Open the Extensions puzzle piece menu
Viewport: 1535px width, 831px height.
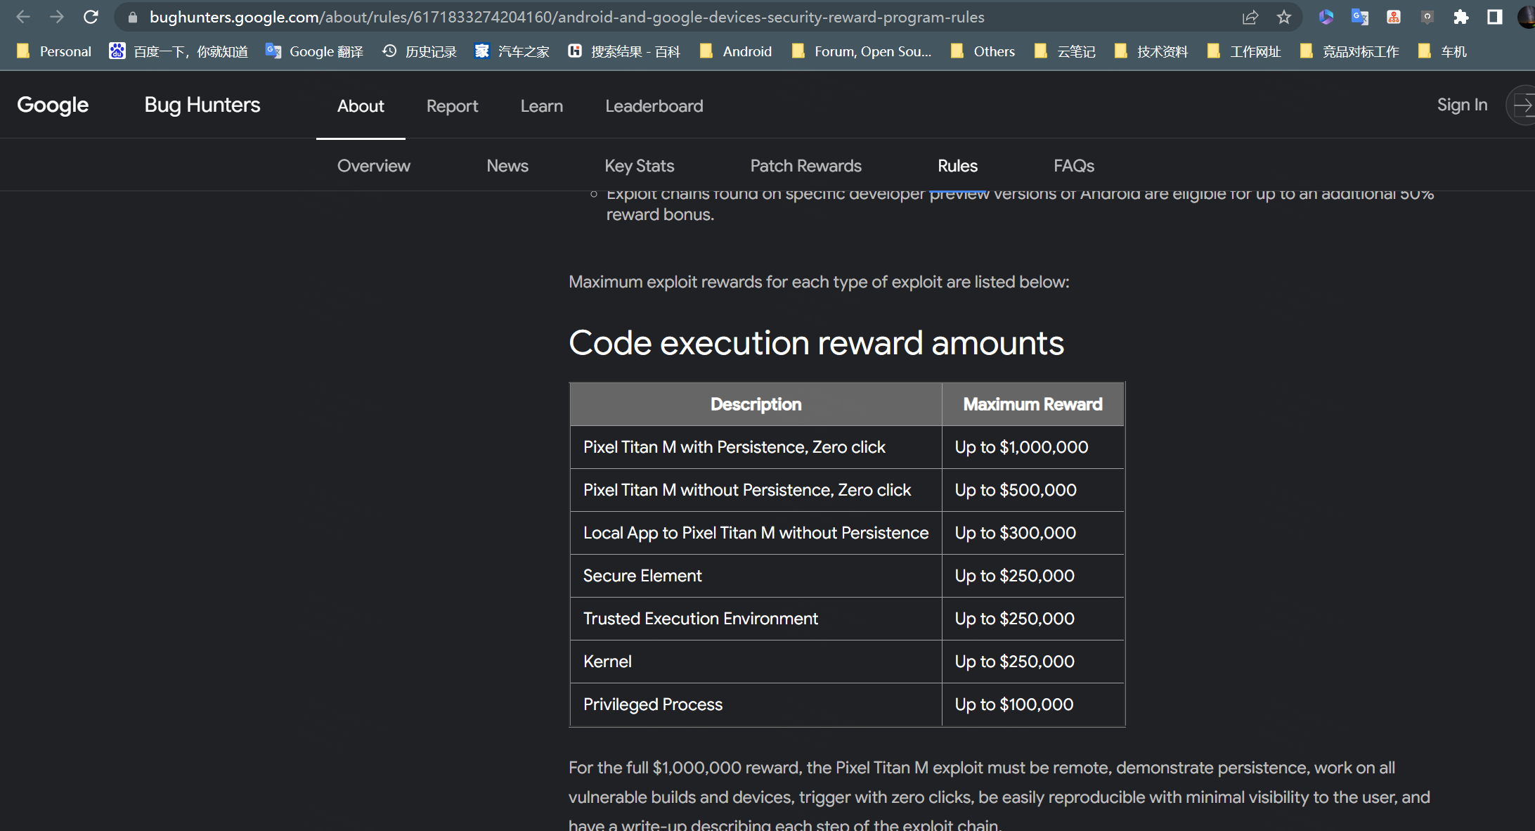[1460, 17]
